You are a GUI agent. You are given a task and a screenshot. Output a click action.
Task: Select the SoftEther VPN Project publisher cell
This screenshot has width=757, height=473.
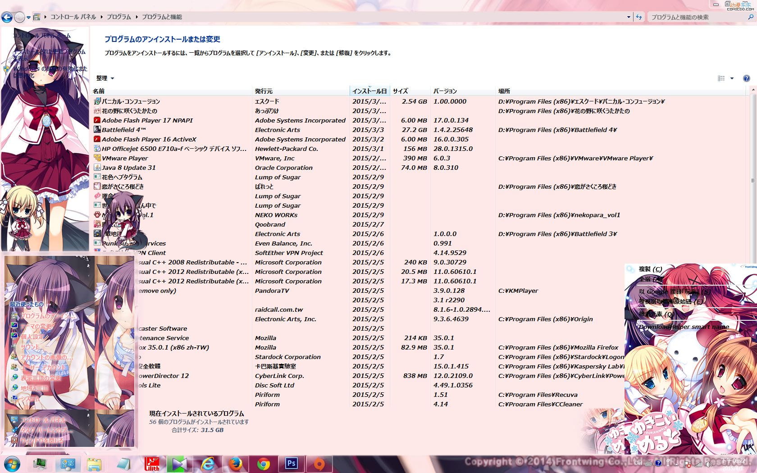289,253
